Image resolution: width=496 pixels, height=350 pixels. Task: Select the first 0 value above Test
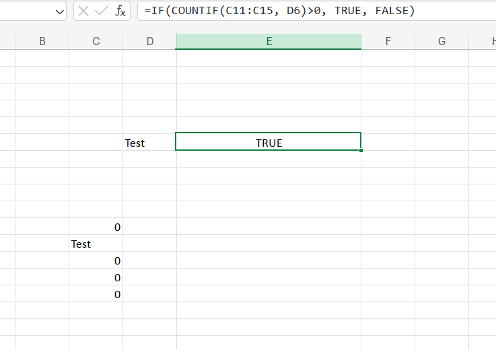click(x=96, y=226)
